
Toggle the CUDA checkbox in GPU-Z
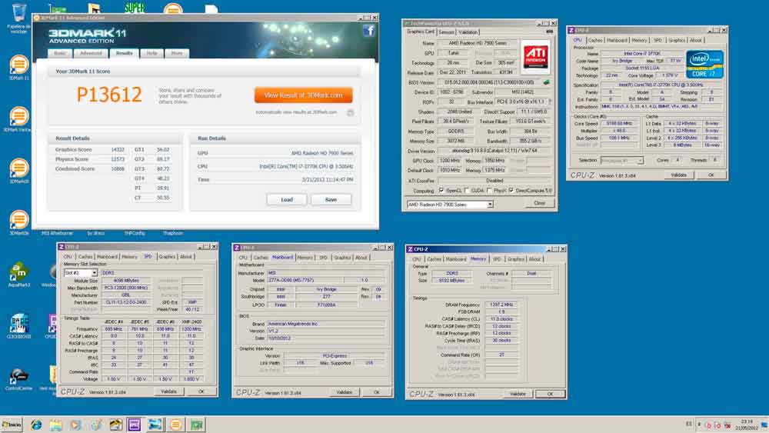pyautogui.click(x=467, y=190)
